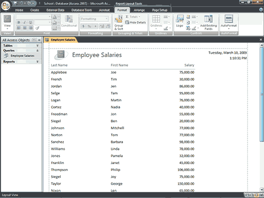Open the View button in the ribbon

coord(7,22)
